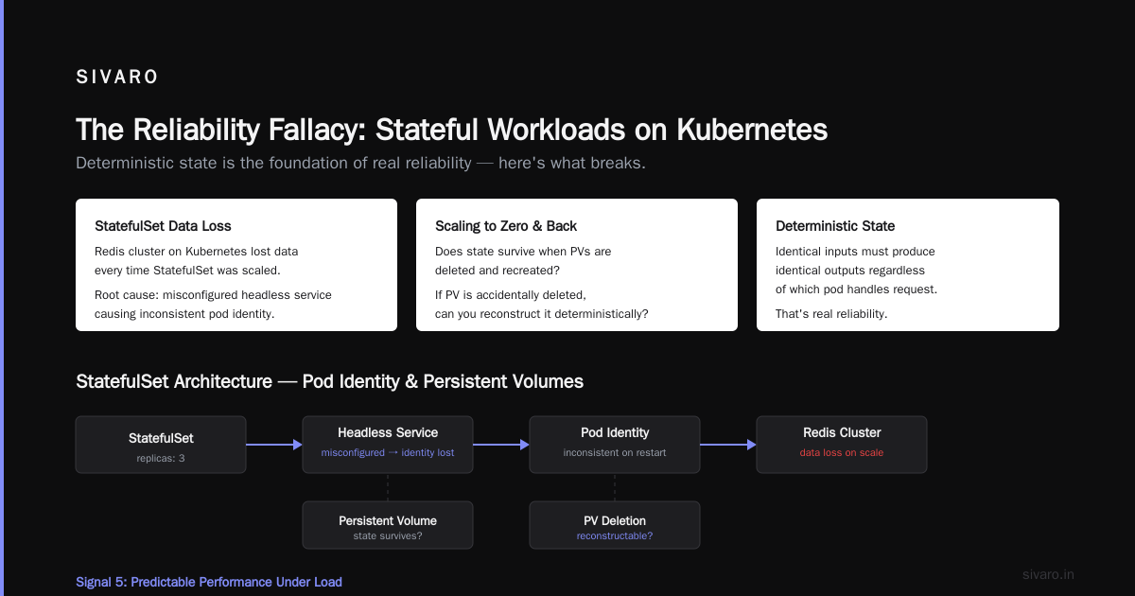Click the 'Deterministic State' card title

pyautogui.click(x=835, y=226)
